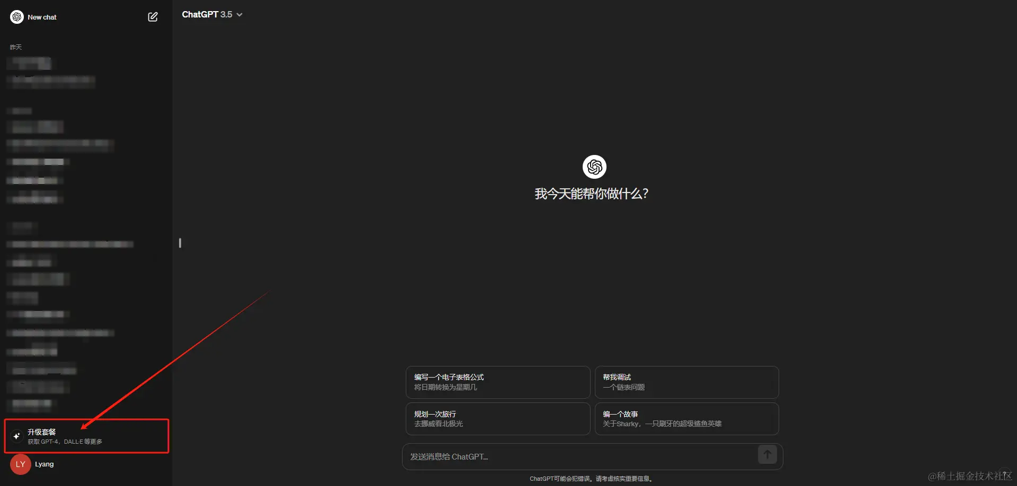Click the center OpenAI logo

click(594, 167)
